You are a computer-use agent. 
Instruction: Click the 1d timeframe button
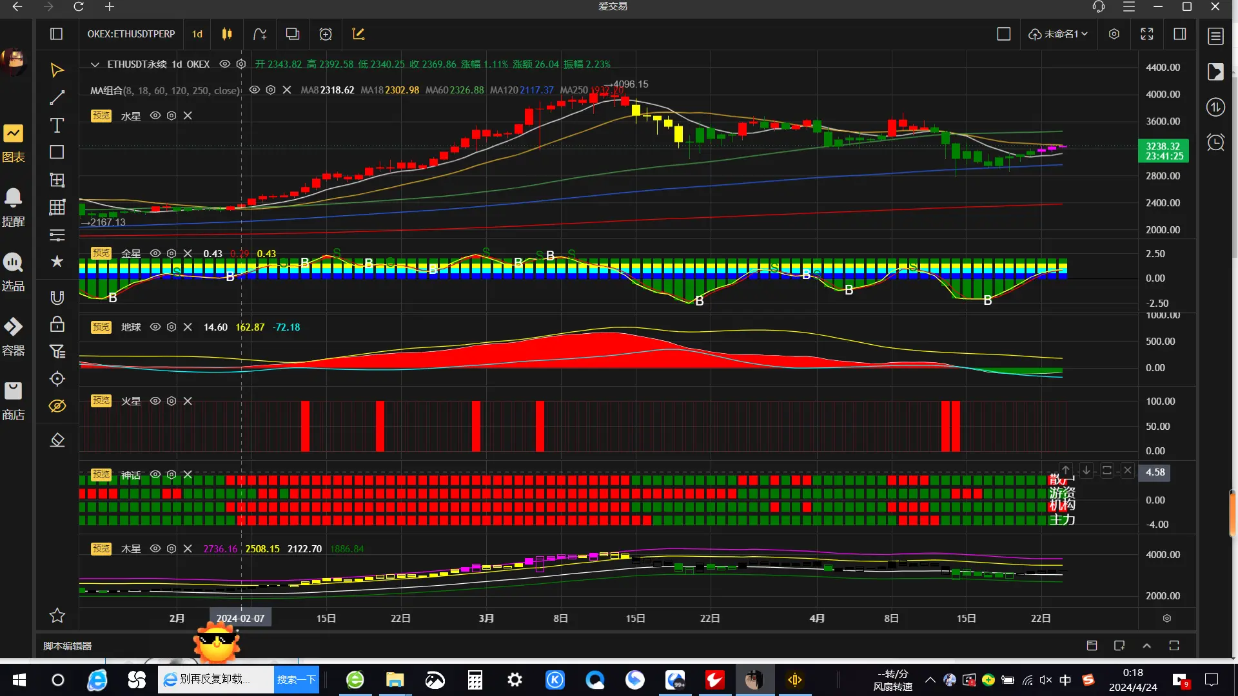pyautogui.click(x=197, y=34)
